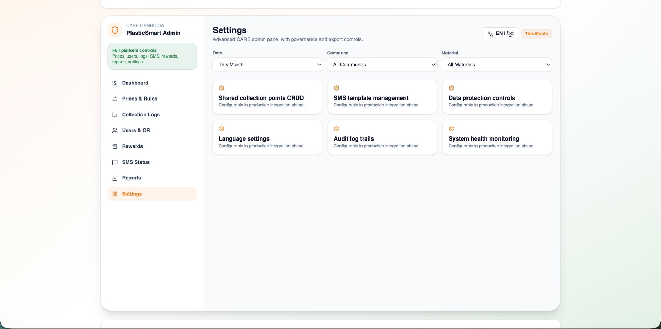Navigate to Users & QR

(x=152, y=131)
